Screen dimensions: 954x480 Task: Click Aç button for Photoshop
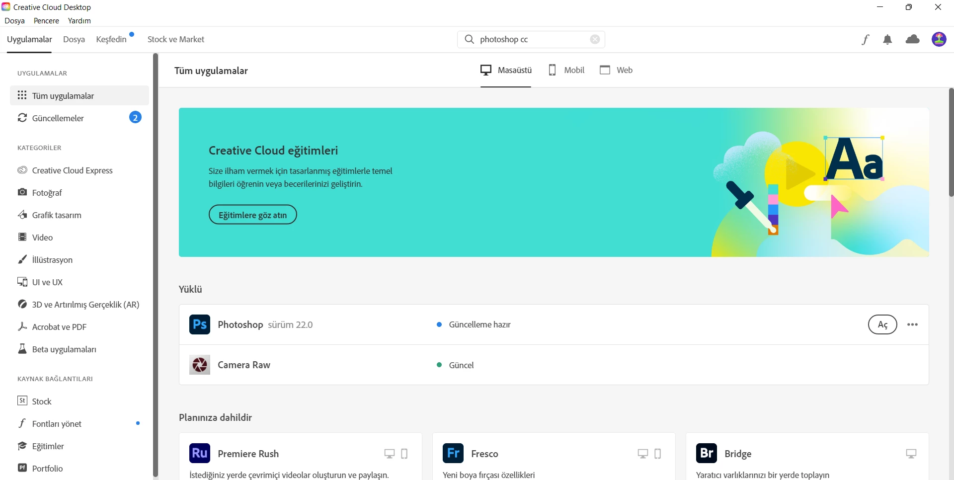(882, 324)
